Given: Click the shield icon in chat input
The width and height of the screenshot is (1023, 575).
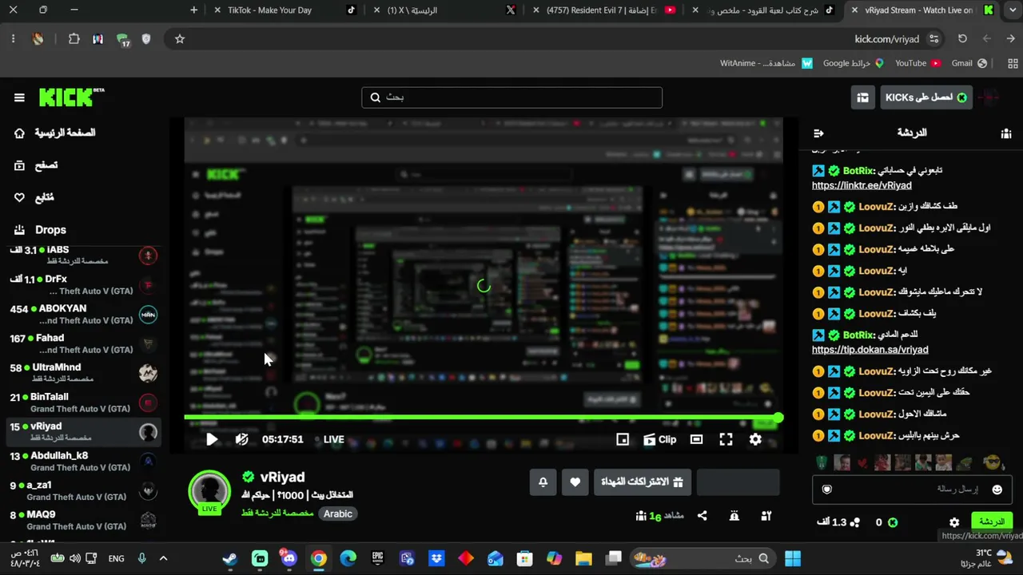Looking at the screenshot, I should pos(827,490).
